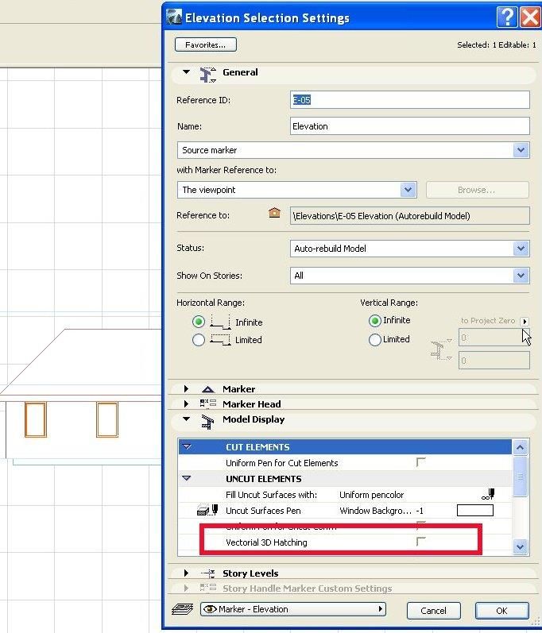This screenshot has height=633, width=542.
Task: Click the home icon beside Reference to
Action: coord(275,213)
